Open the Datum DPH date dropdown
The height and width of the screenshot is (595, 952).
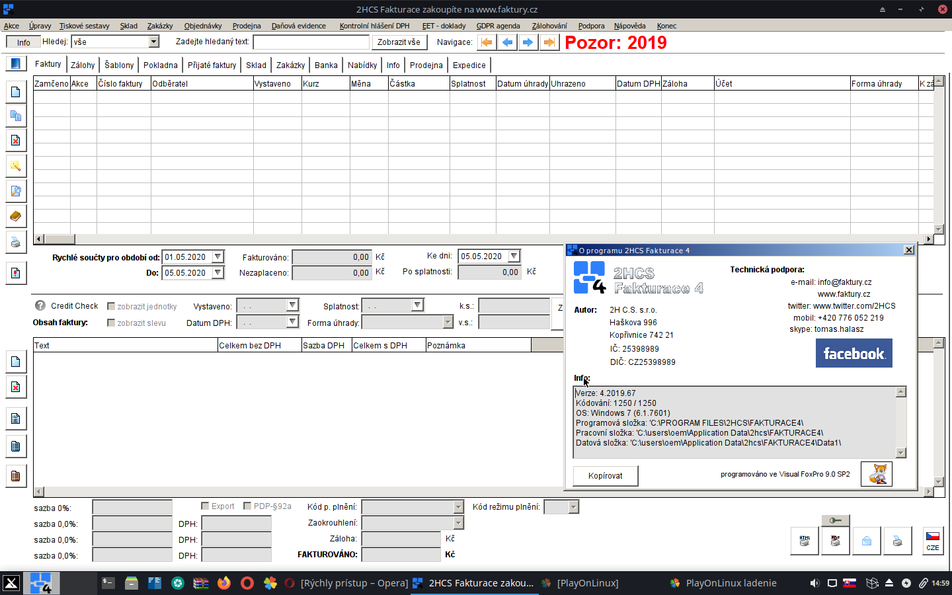click(x=293, y=321)
